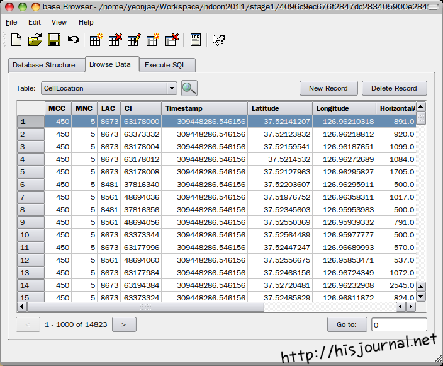Click the Latitude column header
Image resolution: width=443 pixels, height=366 pixels.
click(x=280, y=108)
